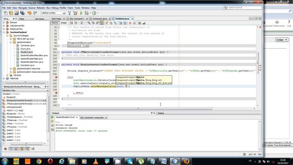
Task: Expand the Banque project node
Action: 4,22
